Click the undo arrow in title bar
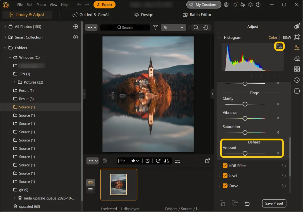 pyautogui.click(x=79, y=5)
